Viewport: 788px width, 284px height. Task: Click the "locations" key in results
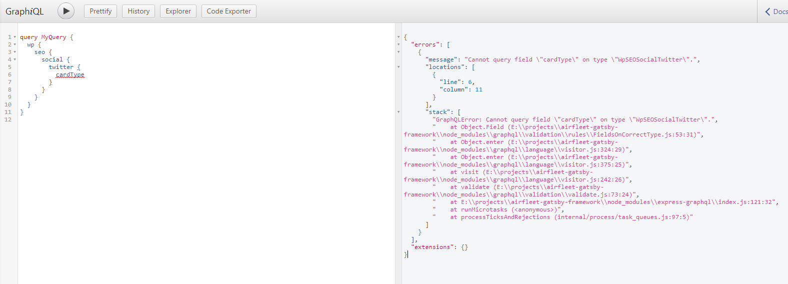(x=445, y=67)
